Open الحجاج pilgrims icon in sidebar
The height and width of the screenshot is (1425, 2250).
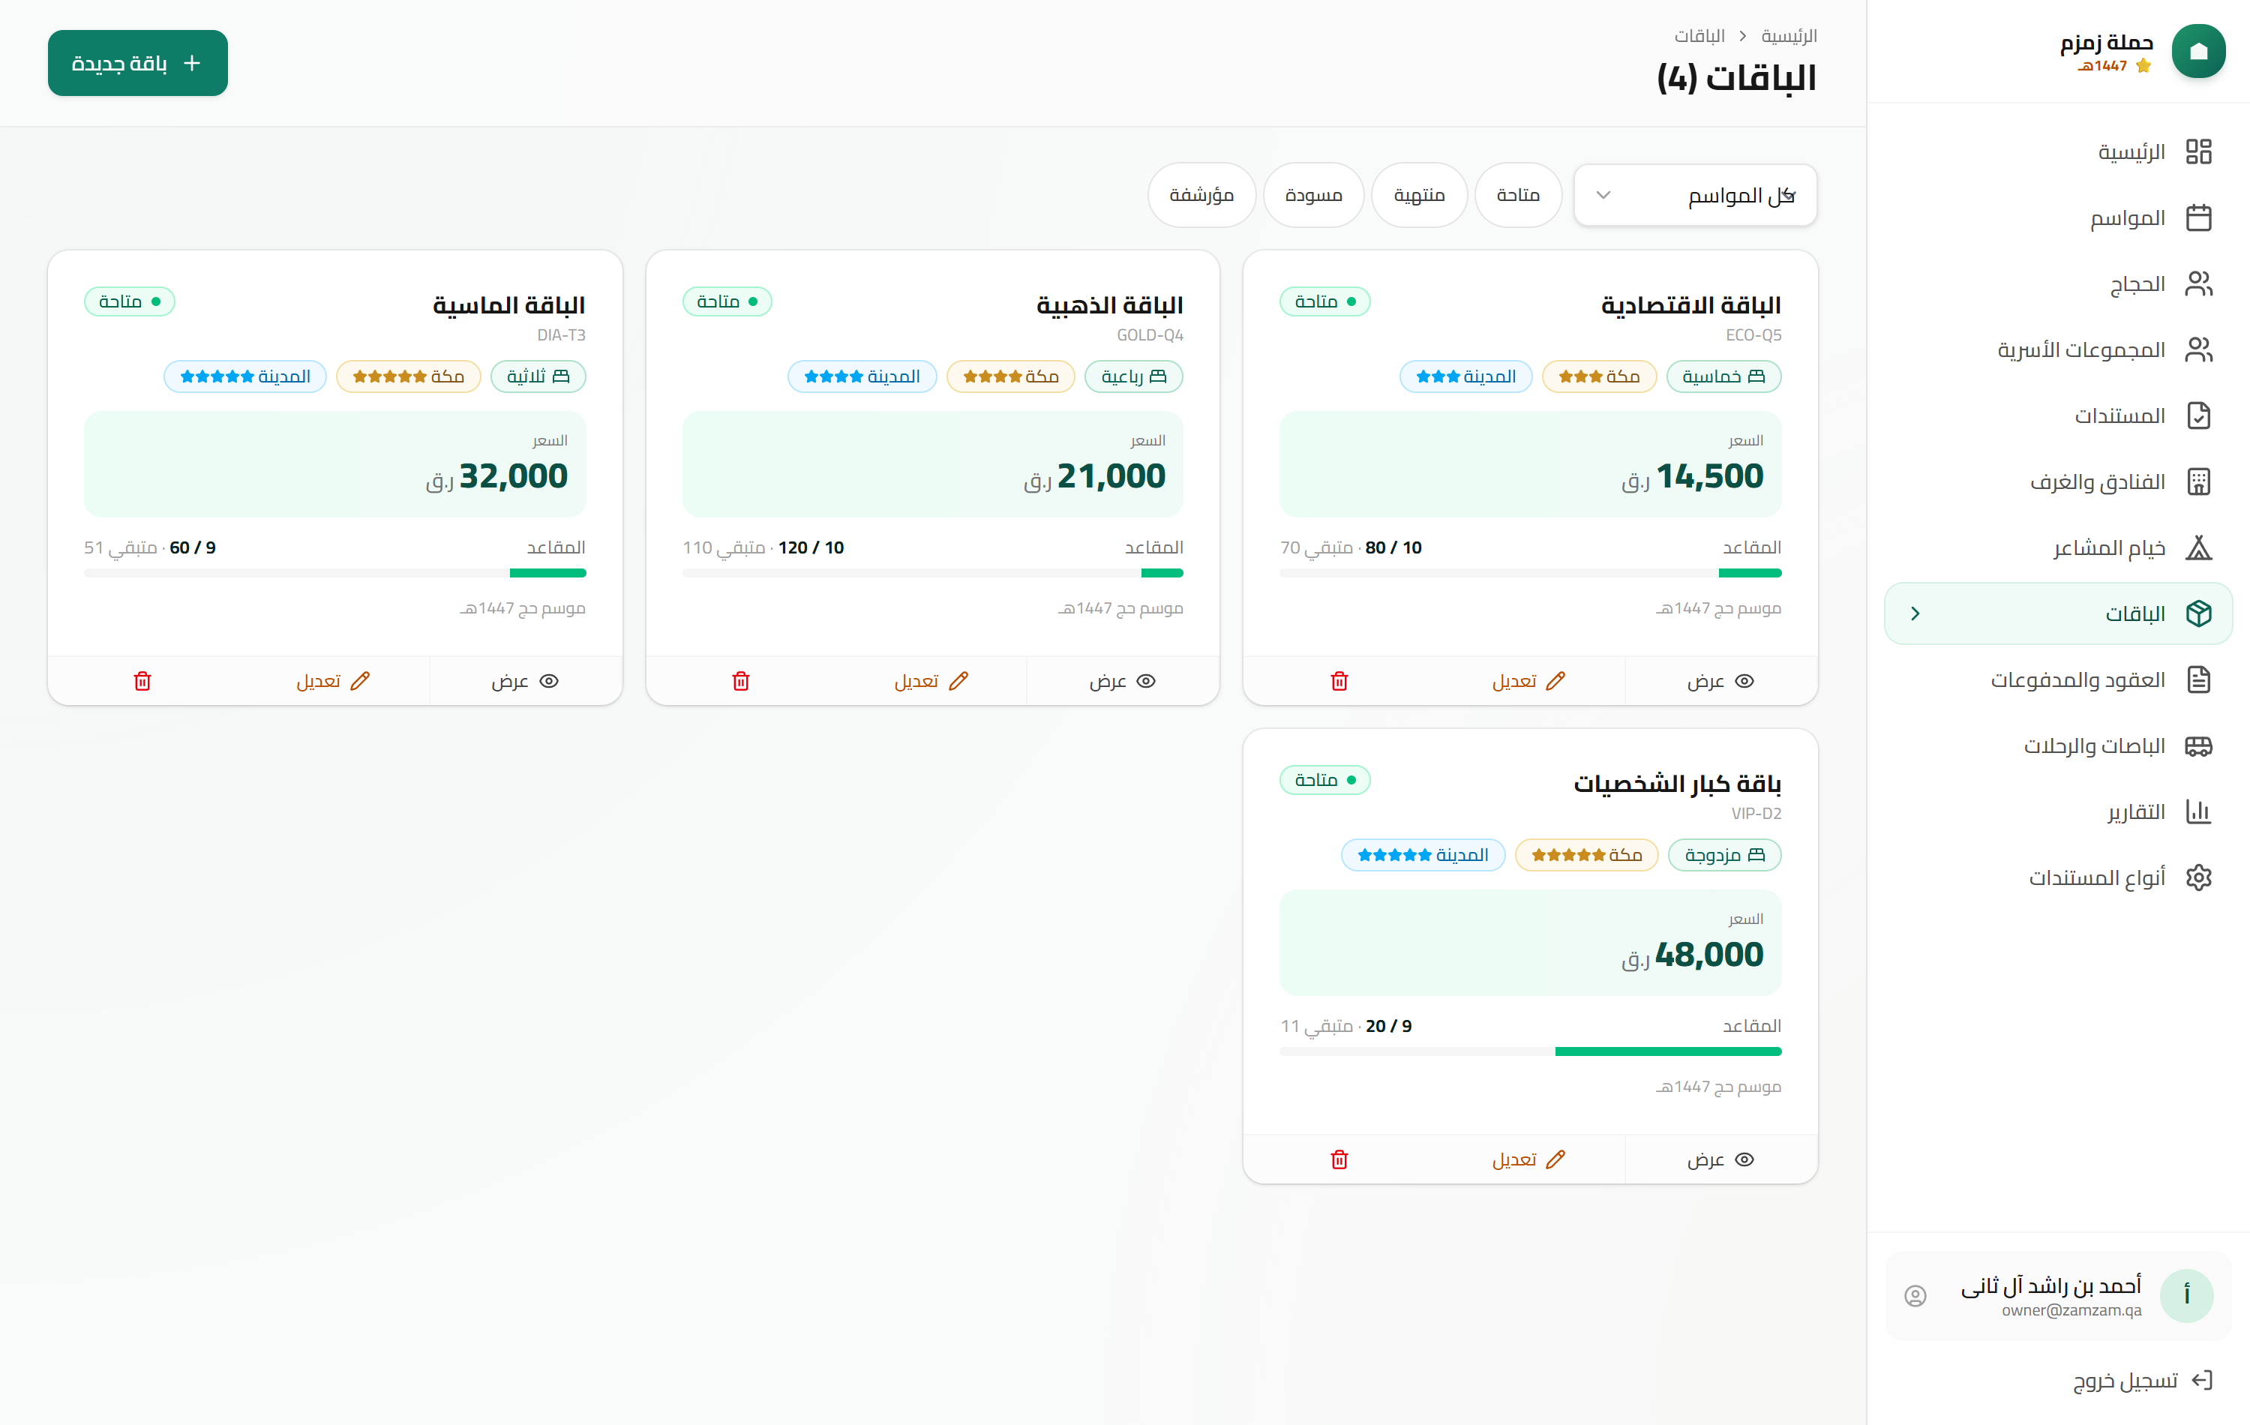point(2197,283)
